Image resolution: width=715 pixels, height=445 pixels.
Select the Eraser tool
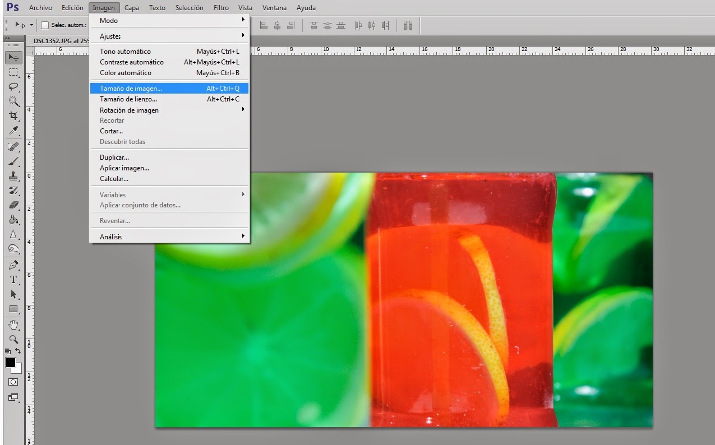[13, 205]
